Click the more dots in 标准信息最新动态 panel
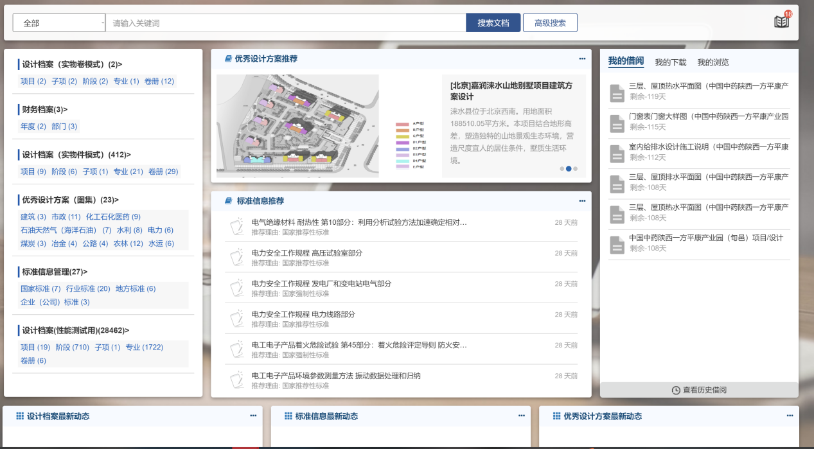This screenshot has width=814, height=449. [521, 416]
